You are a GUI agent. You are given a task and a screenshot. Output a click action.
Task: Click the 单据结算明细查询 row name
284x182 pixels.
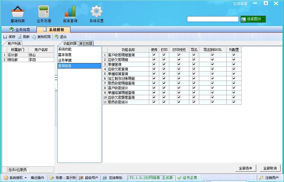[121, 92]
